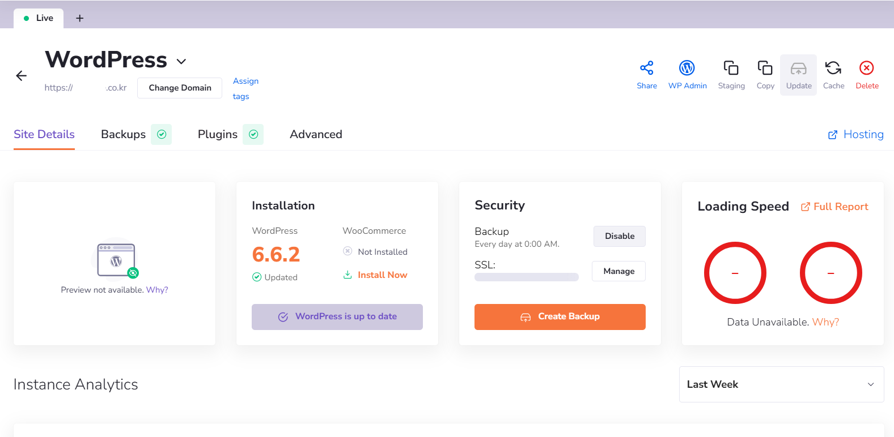Open the Advanced tab
894x437 pixels.
(x=316, y=135)
